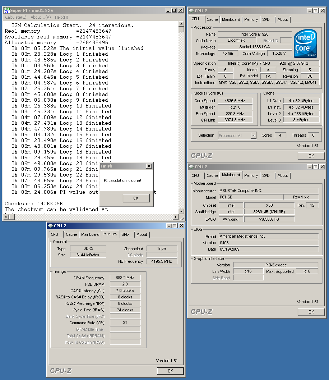Switch to Cache tab in CPU window
Viewport: 329px width, 380px height.
coord(212,20)
